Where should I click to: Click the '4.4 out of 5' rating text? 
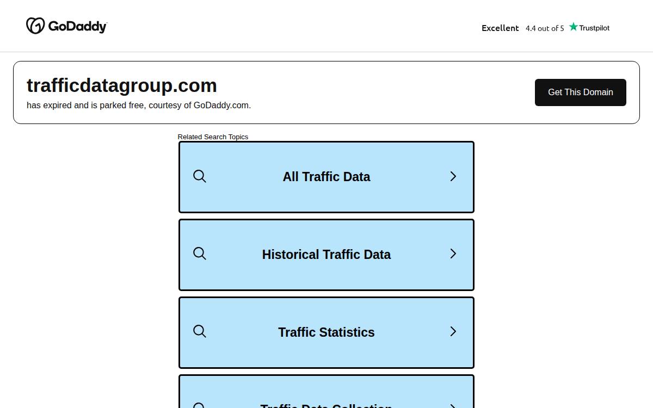point(545,28)
